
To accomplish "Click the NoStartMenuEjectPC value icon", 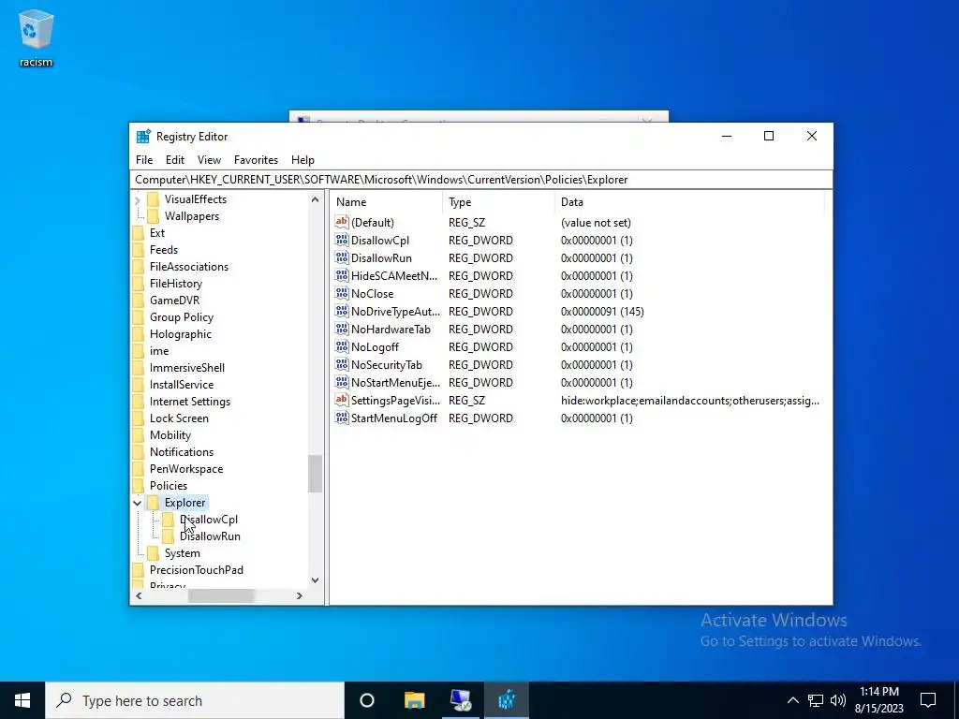I will click(342, 382).
